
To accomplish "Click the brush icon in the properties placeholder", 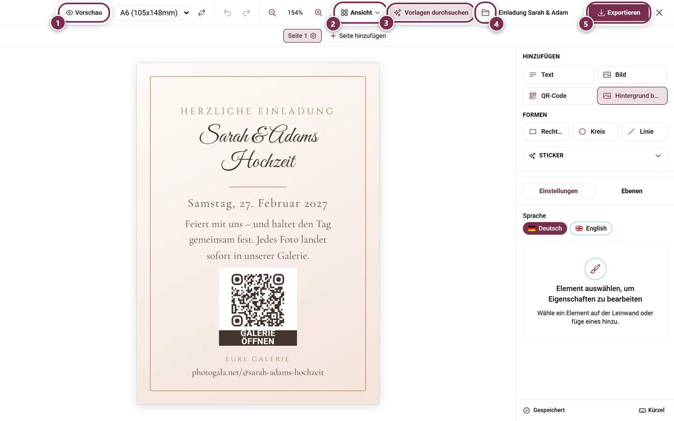I will (595, 269).
